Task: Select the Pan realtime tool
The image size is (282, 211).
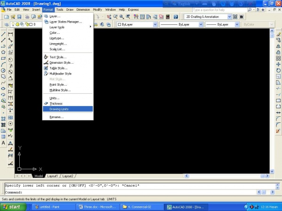Action: click(x=109, y=17)
